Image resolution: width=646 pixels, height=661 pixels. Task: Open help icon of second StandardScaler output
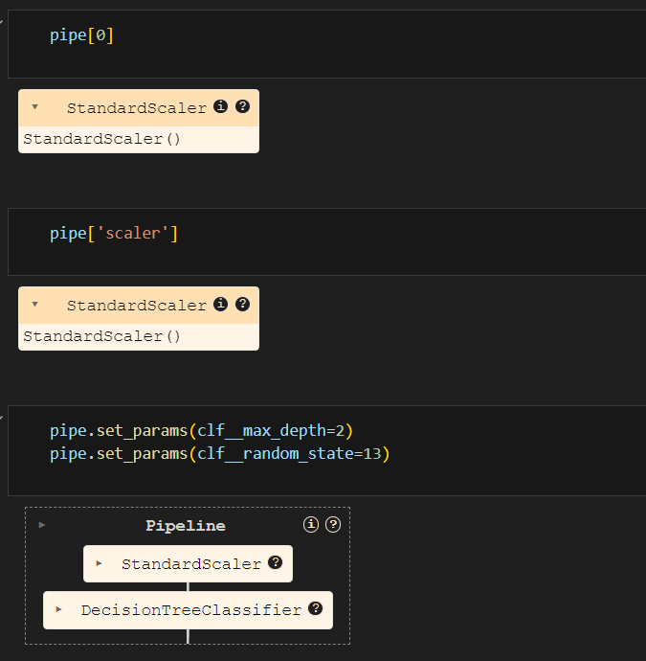point(242,304)
